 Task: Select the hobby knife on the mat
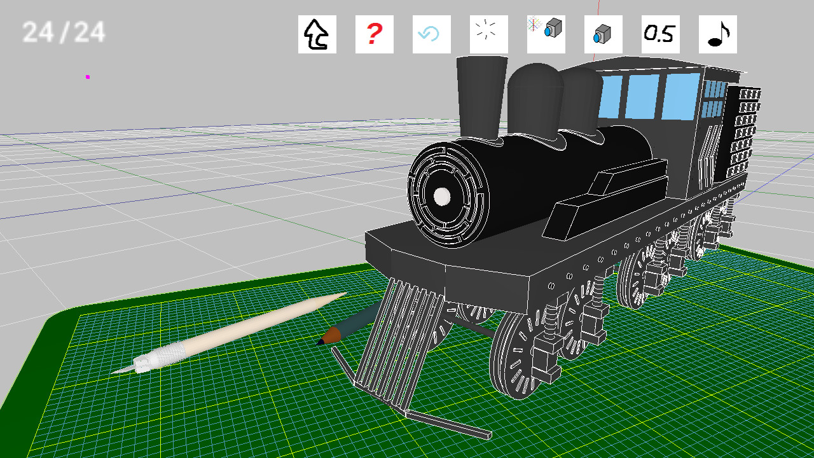coord(229,333)
